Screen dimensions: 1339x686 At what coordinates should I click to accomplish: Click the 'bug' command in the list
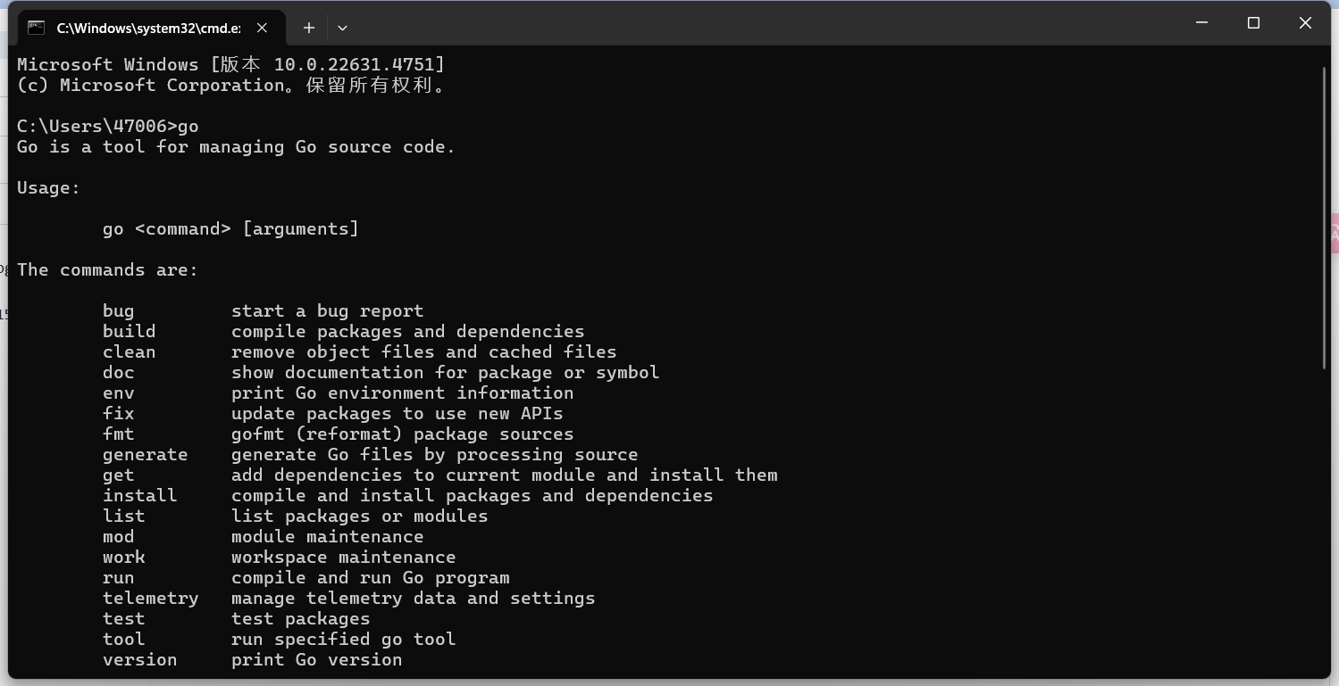(x=118, y=311)
